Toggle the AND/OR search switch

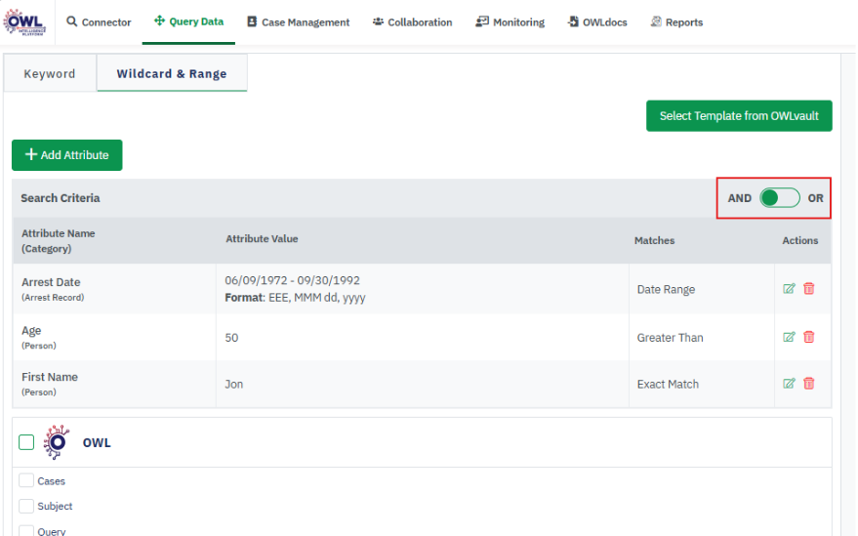tap(779, 197)
